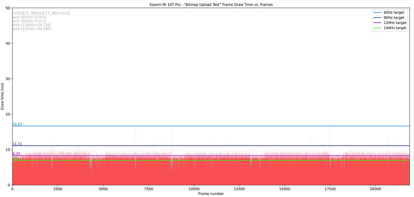Select the '144Hz target' legend label
This screenshot has height=197, width=414.
pyautogui.click(x=395, y=28)
